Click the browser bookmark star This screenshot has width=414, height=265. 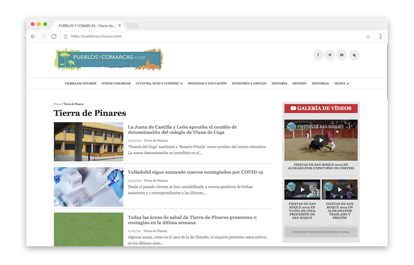click(x=368, y=36)
